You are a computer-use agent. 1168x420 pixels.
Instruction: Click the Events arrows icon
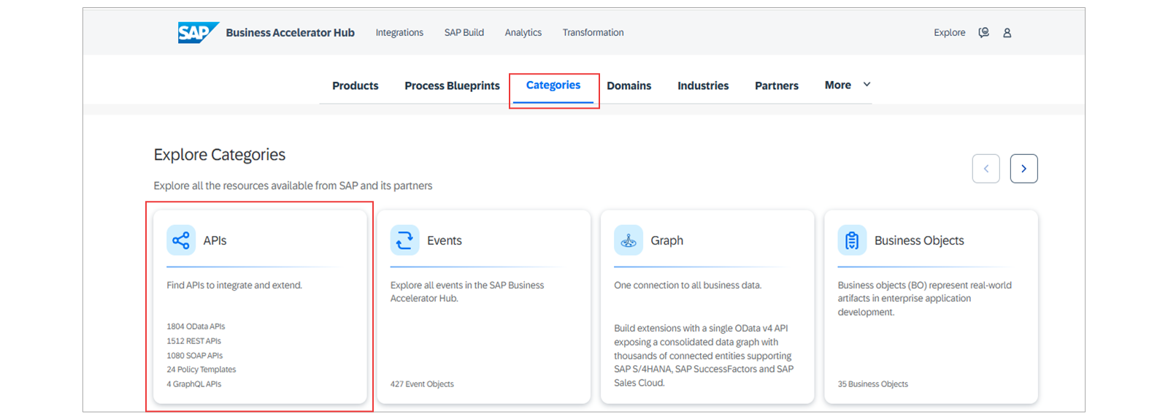point(404,240)
